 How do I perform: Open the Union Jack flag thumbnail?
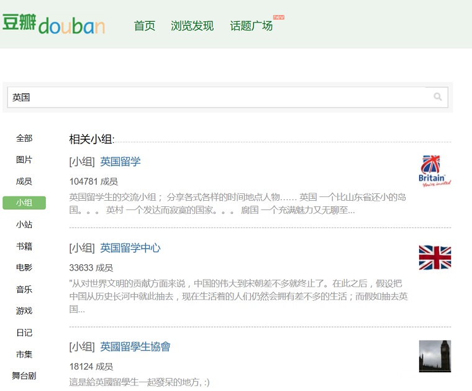point(435,257)
